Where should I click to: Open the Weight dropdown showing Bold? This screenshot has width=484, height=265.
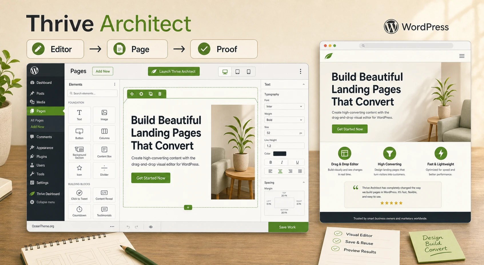click(x=284, y=120)
